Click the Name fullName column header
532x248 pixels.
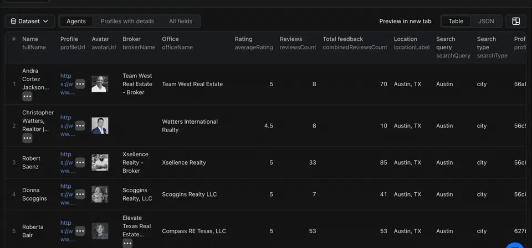point(34,43)
